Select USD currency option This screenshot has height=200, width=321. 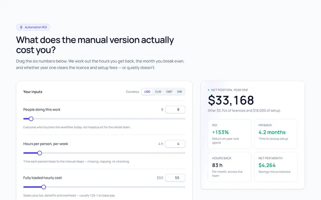(147, 92)
